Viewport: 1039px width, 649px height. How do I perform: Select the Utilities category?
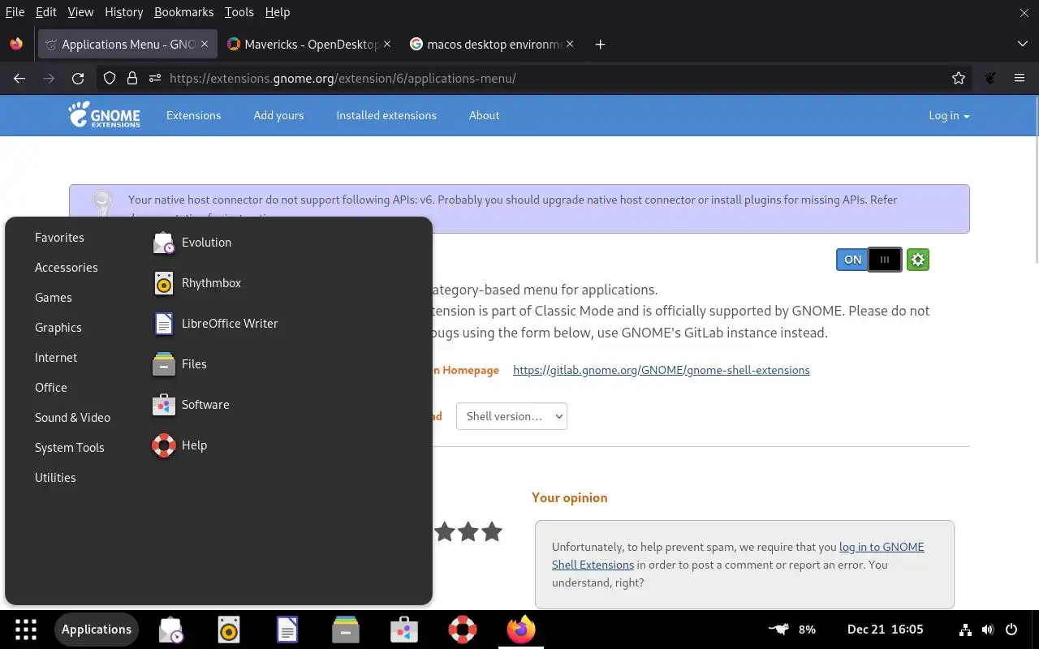click(55, 478)
